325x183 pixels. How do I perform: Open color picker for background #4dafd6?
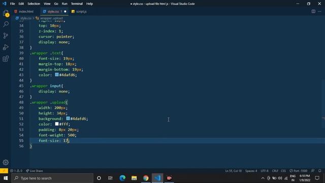68,118
